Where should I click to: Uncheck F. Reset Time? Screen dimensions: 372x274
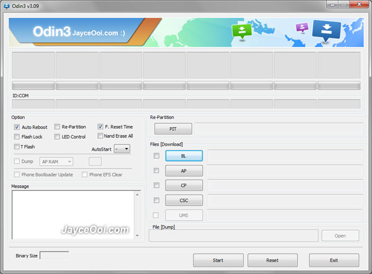coord(100,126)
